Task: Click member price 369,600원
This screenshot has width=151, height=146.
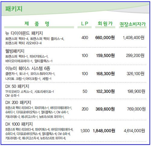Action: tap(105, 109)
